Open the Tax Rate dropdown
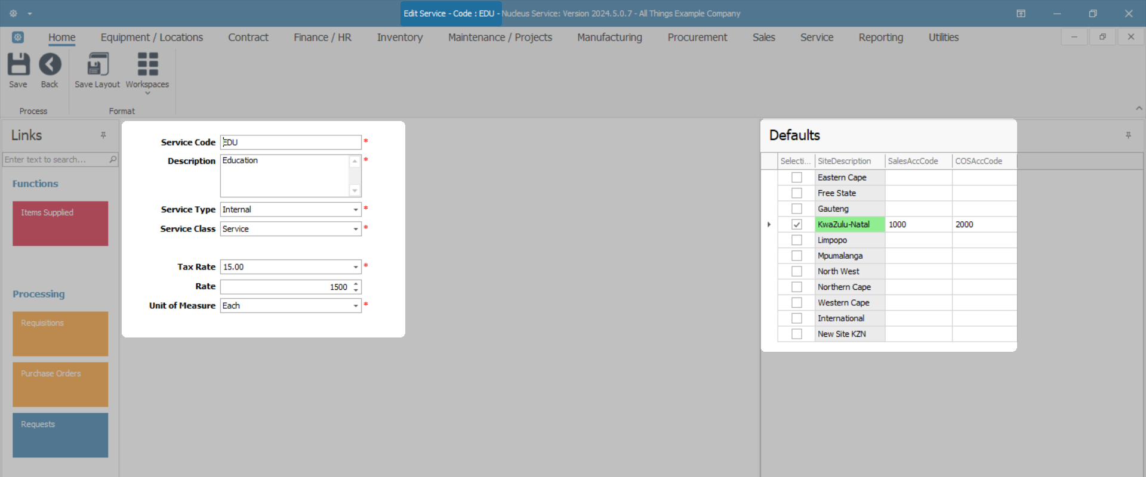The height and width of the screenshot is (477, 1146). click(x=356, y=267)
